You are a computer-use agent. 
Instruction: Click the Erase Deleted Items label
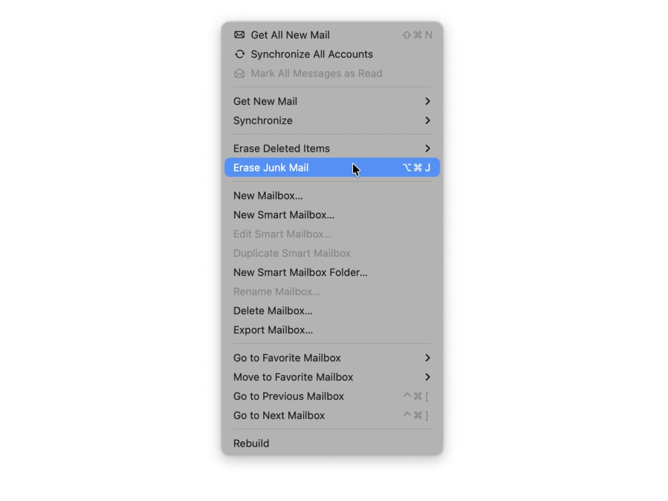pyautogui.click(x=281, y=148)
